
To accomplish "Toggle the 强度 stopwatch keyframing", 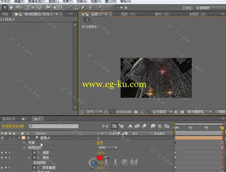I will point(34,153).
